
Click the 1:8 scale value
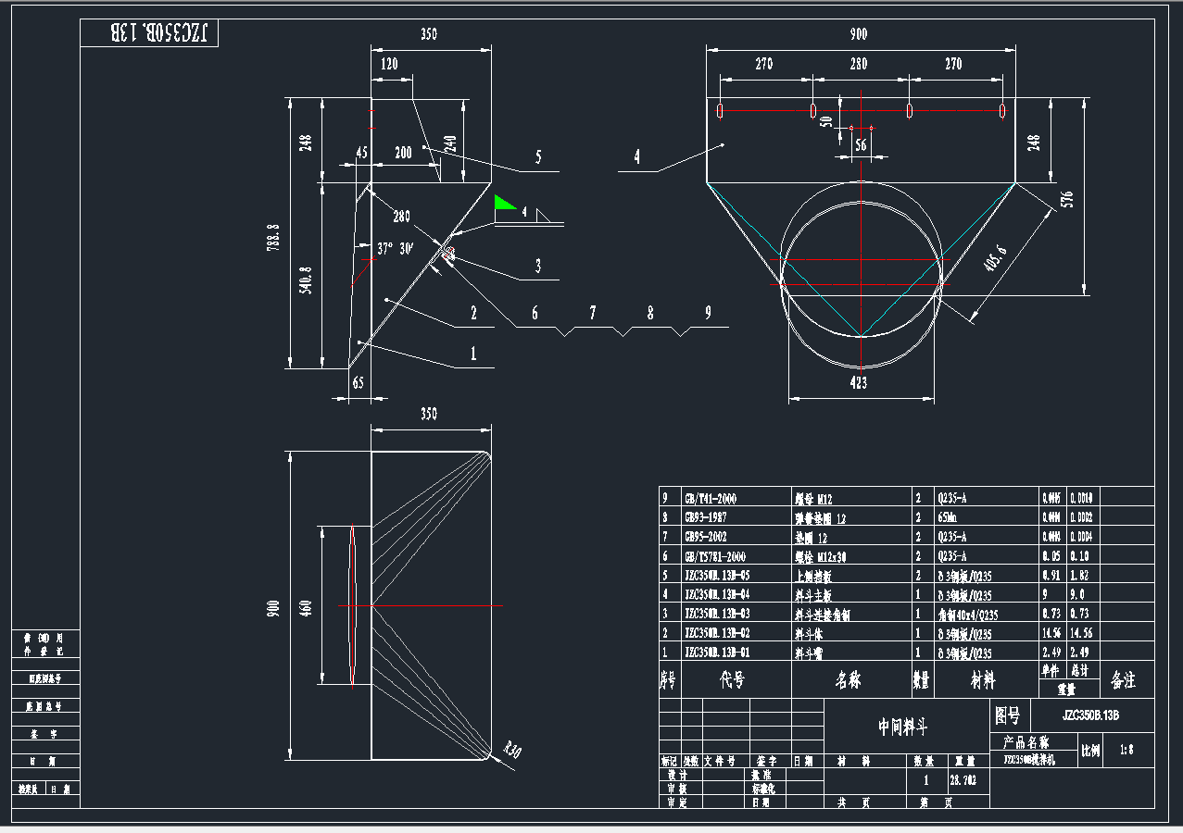pyautogui.click(x=1127, y=750)
